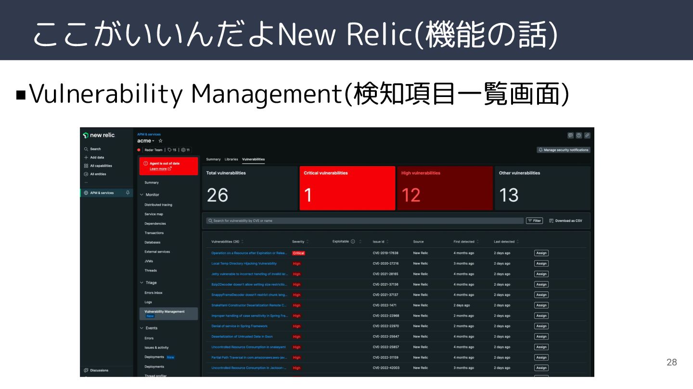Click Radar Team label
Image resolution: width=693 pixels, height=389 pixels.
coord(154,150)
